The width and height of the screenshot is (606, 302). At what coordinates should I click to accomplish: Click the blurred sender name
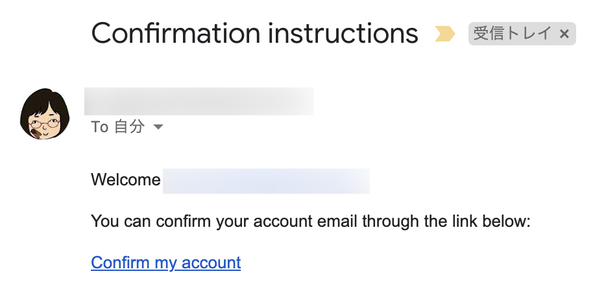[199, 101]
